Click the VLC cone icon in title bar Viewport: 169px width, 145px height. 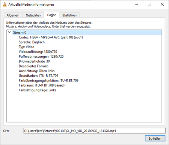click(x=5, y=5)
